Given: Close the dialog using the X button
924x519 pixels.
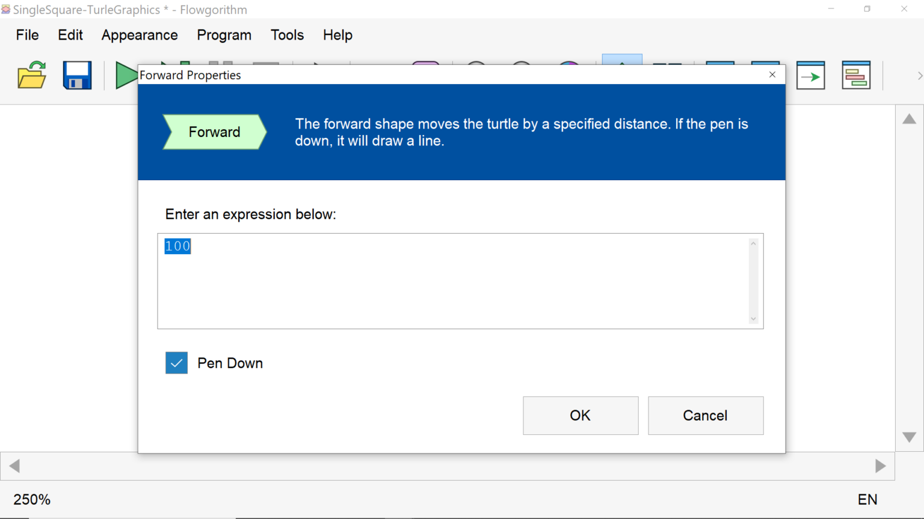Looking at the screenshot, I should 772,74.
